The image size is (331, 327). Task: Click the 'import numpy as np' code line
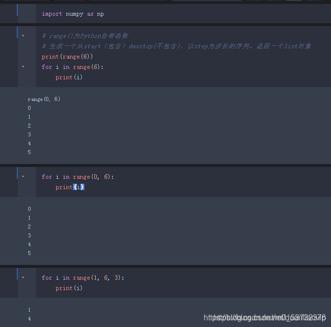[x=73, y=14]
